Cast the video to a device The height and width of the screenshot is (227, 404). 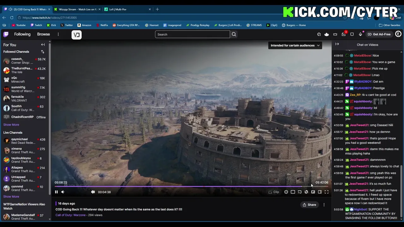click(300, 192)
